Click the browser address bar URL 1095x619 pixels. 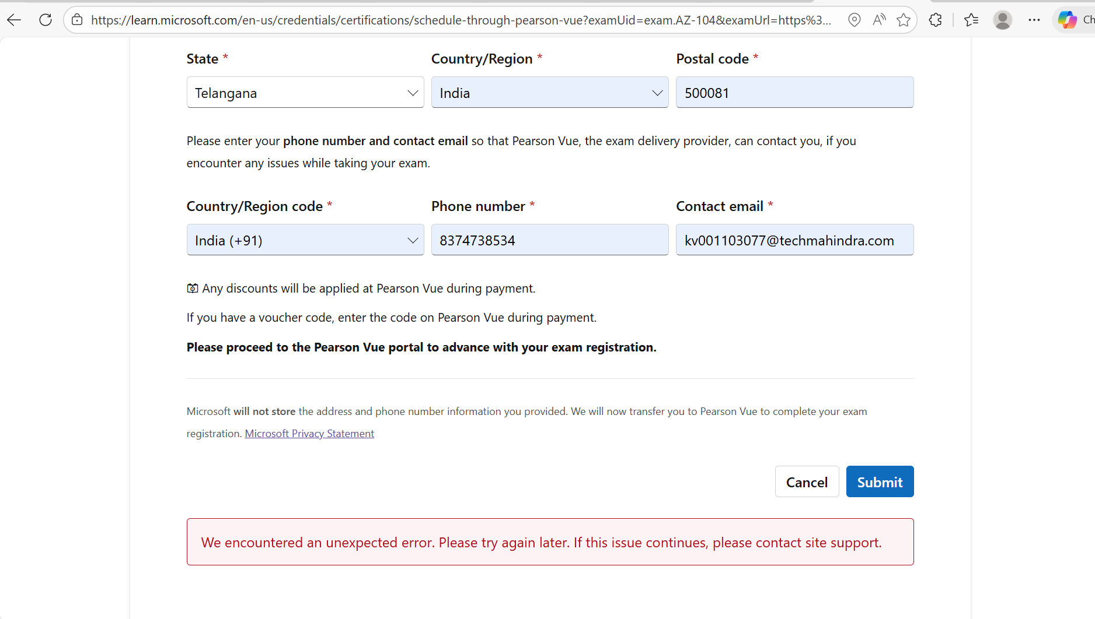point(461,20)
